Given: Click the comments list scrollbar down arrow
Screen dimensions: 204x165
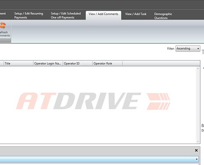Looking at the screenshot, I should pos(198,141).
